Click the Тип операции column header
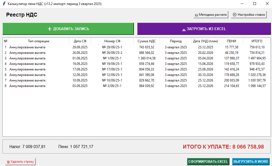This screenshot has height=166, width=272. tap(39, 41)
